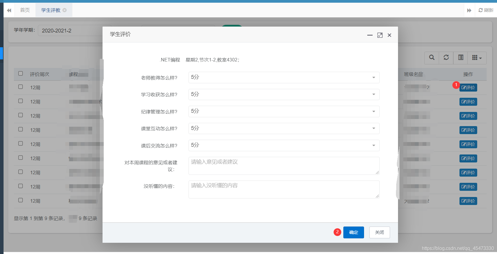This screenshot has height=254, width=497.
Task: Check the last row 12周 checkbox
Action: click(x=21, y=200)
